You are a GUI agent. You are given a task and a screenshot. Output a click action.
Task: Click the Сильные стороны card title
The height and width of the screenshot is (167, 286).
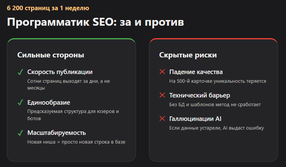pyautogui.click(x=51, y=55)
